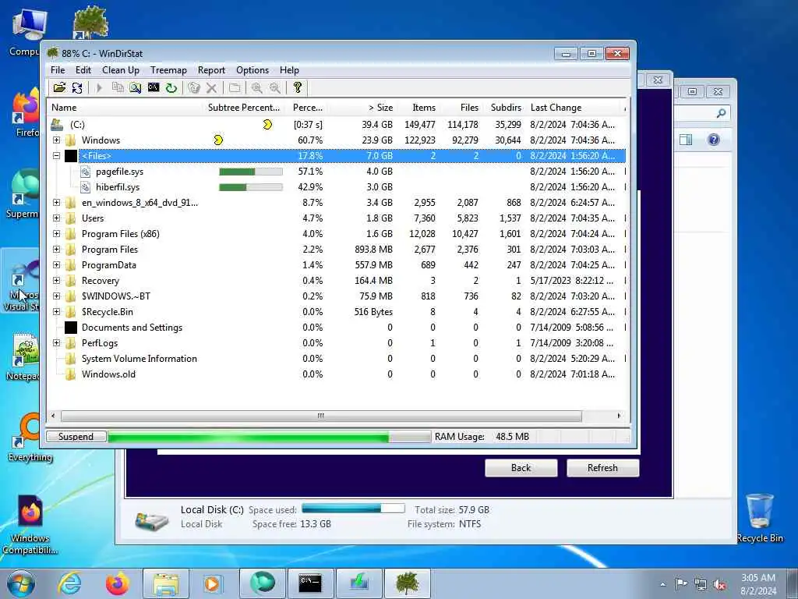Click the Delete X toolbar icon
The image size is (798, 599).
point(211,87)
